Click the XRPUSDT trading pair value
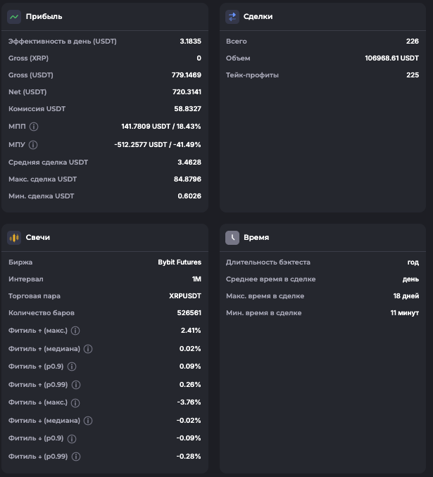This screenshot has height=477, width=433. click(x=185, y=296)
